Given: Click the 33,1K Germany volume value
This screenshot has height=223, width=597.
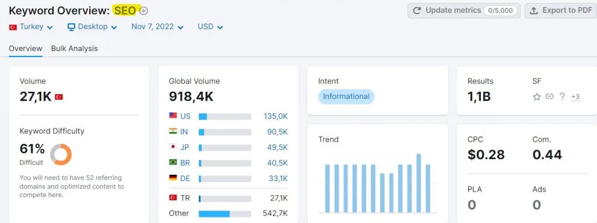Looking at the screenshot, I should click(278, 179).
